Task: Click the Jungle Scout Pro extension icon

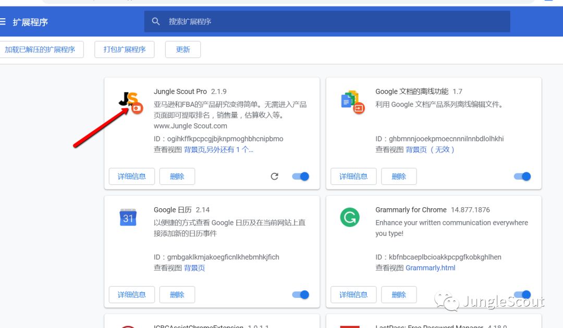Action: tap(129, 100)
